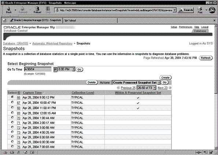The width and height of the screenshot is (218, 155).
Task: Open the URL address history dropdown
Action: click(175, 10)
